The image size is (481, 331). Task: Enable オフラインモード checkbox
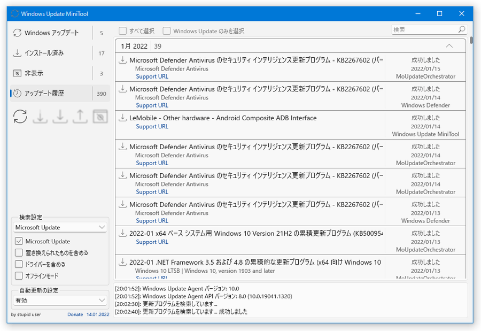19,276
